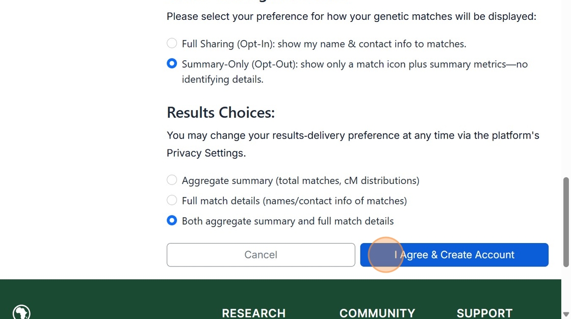Open the SUPPORT footer section heading
The image size is (571, 319).
[484, 313]
